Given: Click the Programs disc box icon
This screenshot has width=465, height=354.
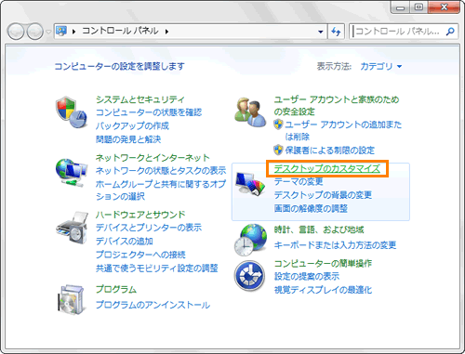Looking at the screenshot, I should (x=71, y=300).
